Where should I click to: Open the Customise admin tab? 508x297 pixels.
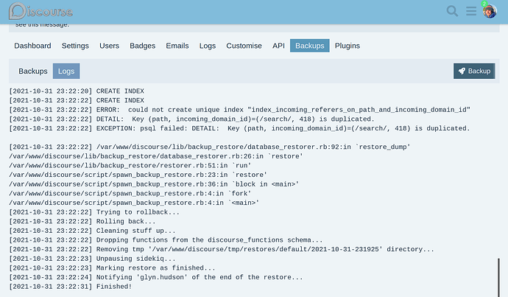pyautogui.click(x=244, y=46)
